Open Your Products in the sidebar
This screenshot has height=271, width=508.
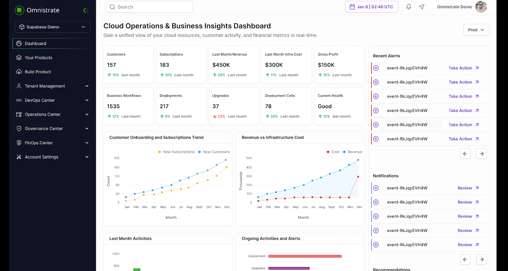click(x=38, y=58)
